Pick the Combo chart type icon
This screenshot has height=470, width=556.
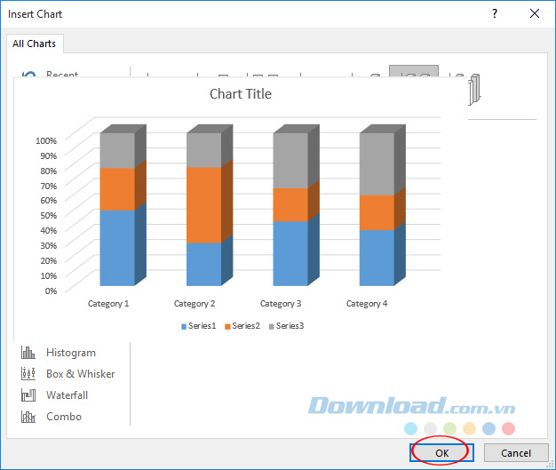[x=28, y=417]
